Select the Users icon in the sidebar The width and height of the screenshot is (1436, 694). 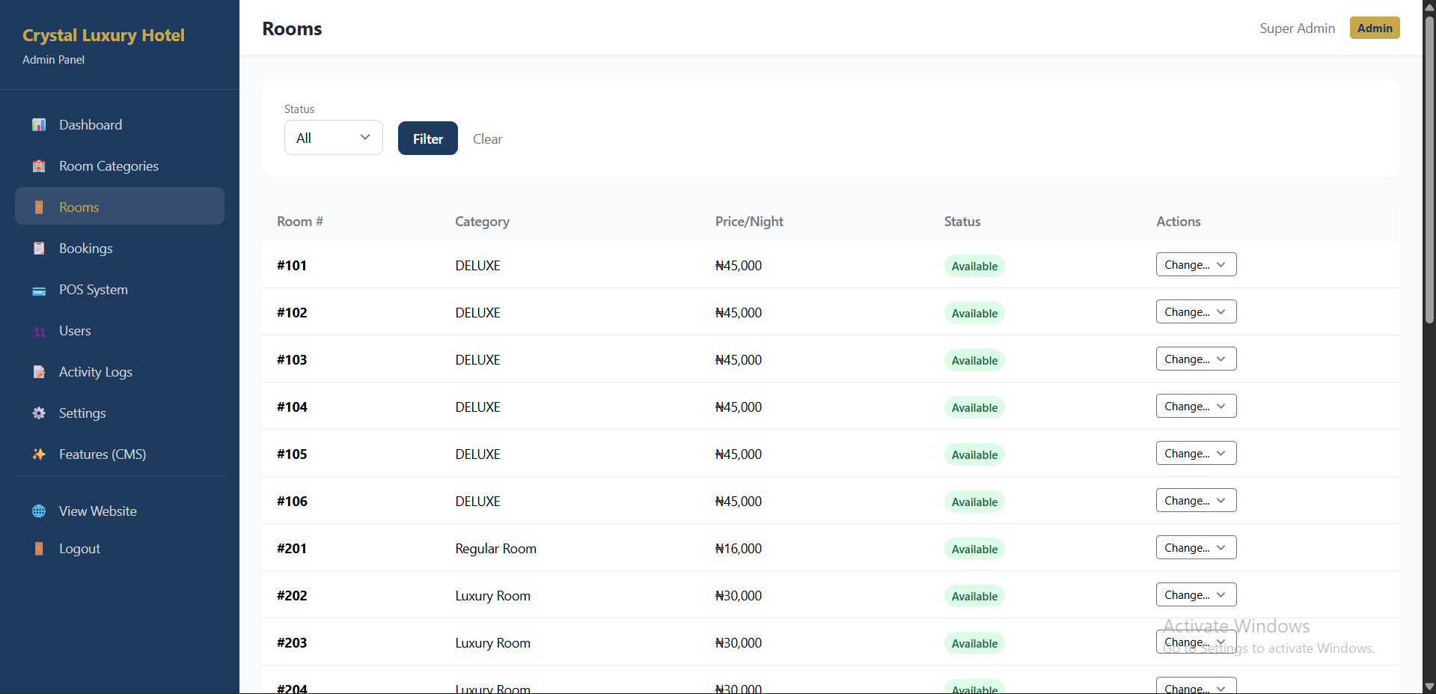pyautogui.click(x=38, y=331)
